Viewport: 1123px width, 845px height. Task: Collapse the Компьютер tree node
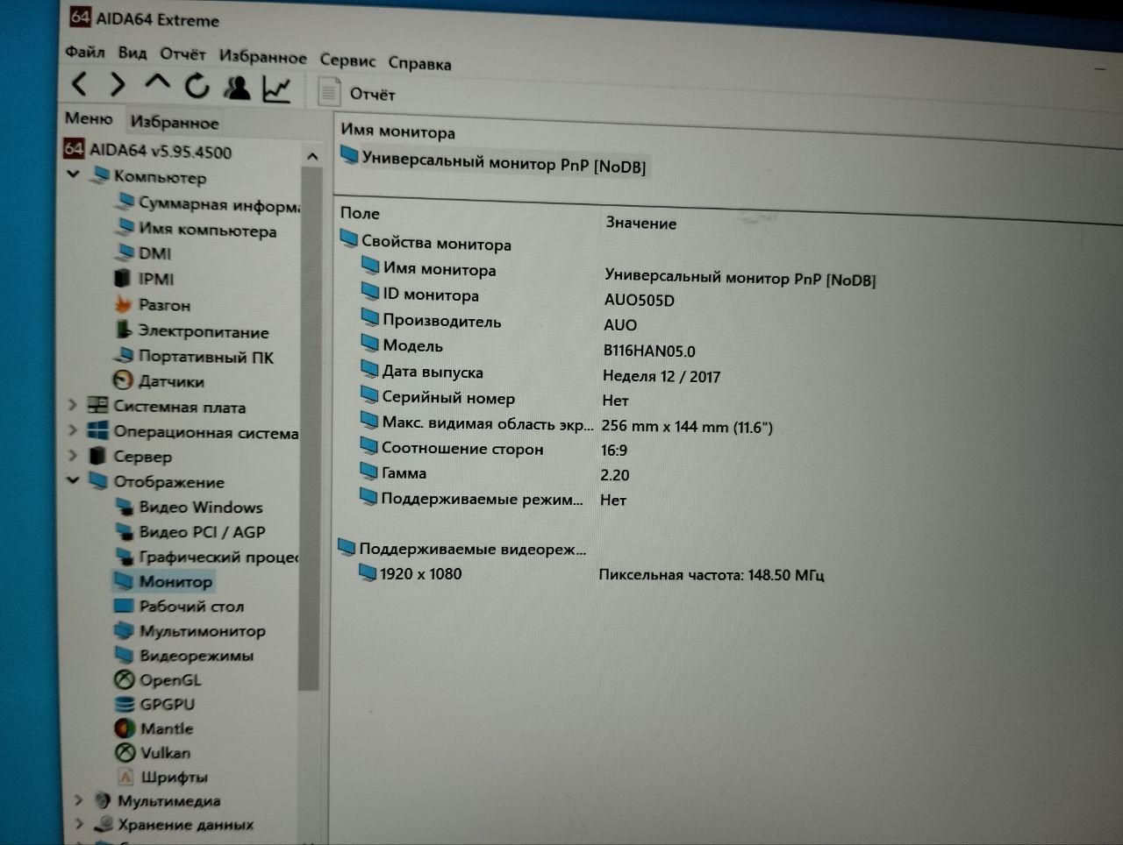pos(74,174)
